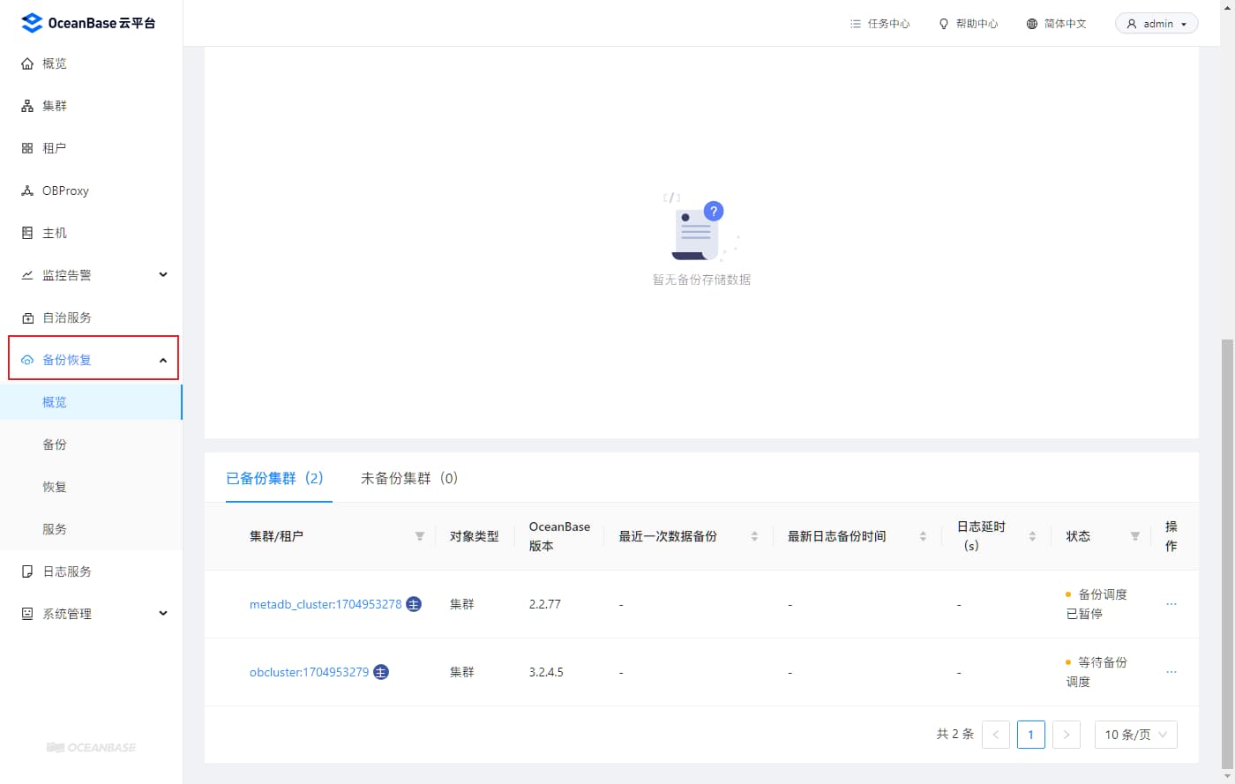Open the 10 条/页 page size dropdown
1235x784 pixels.
coord(1135,735)
